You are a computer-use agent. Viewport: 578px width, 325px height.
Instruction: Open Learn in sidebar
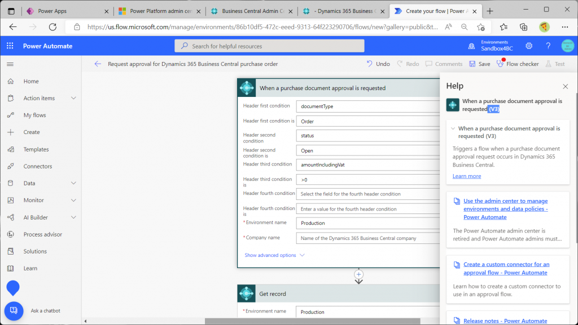click(30, 268)
